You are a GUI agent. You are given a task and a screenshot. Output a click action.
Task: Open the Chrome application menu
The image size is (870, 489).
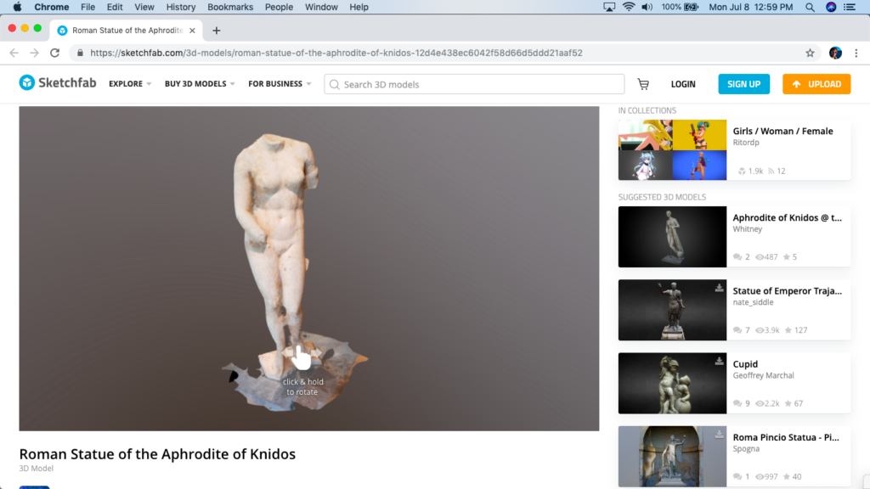click(x=52, y=7)
